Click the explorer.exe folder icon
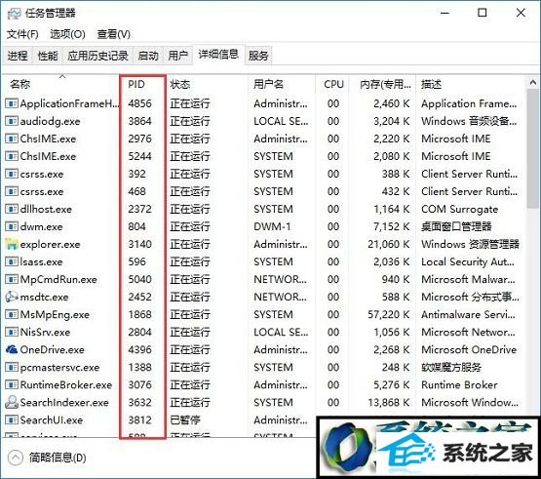 click(12, 244)
